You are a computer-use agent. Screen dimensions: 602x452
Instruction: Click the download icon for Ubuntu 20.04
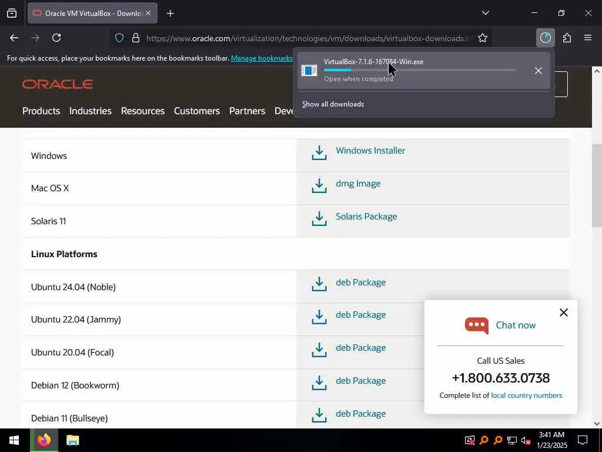319,350
